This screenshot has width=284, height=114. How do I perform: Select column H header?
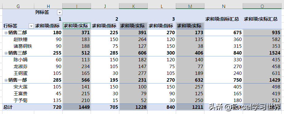pos(48,6)
